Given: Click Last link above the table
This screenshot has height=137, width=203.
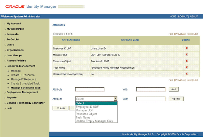Looking at the screenshot, I should pos(196,34).
